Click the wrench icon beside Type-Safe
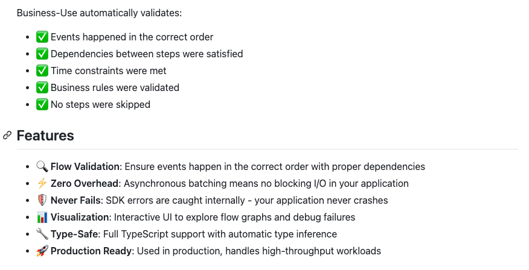The image size is (529, 270). point(42,234)
